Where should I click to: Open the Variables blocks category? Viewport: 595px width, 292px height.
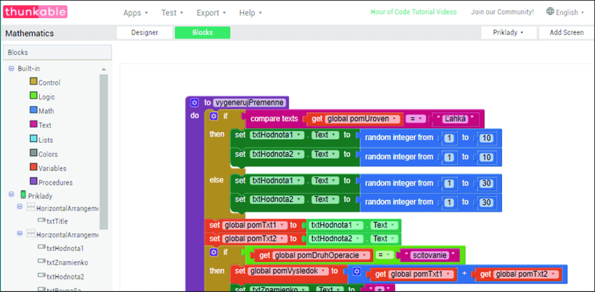coord(48,168)
